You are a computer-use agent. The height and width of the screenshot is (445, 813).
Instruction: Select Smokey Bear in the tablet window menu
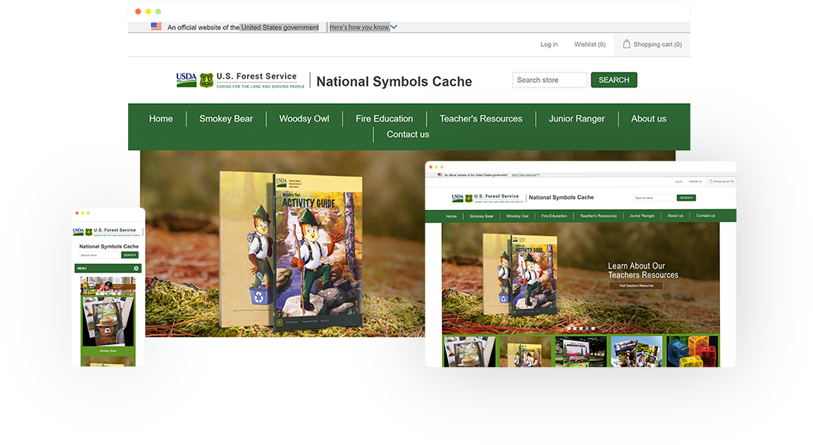point(482,216)
